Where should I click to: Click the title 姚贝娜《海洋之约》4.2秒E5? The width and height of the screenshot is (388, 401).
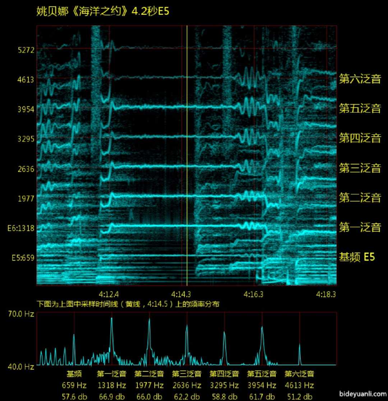pyautogui.click(x=103, y=12)
